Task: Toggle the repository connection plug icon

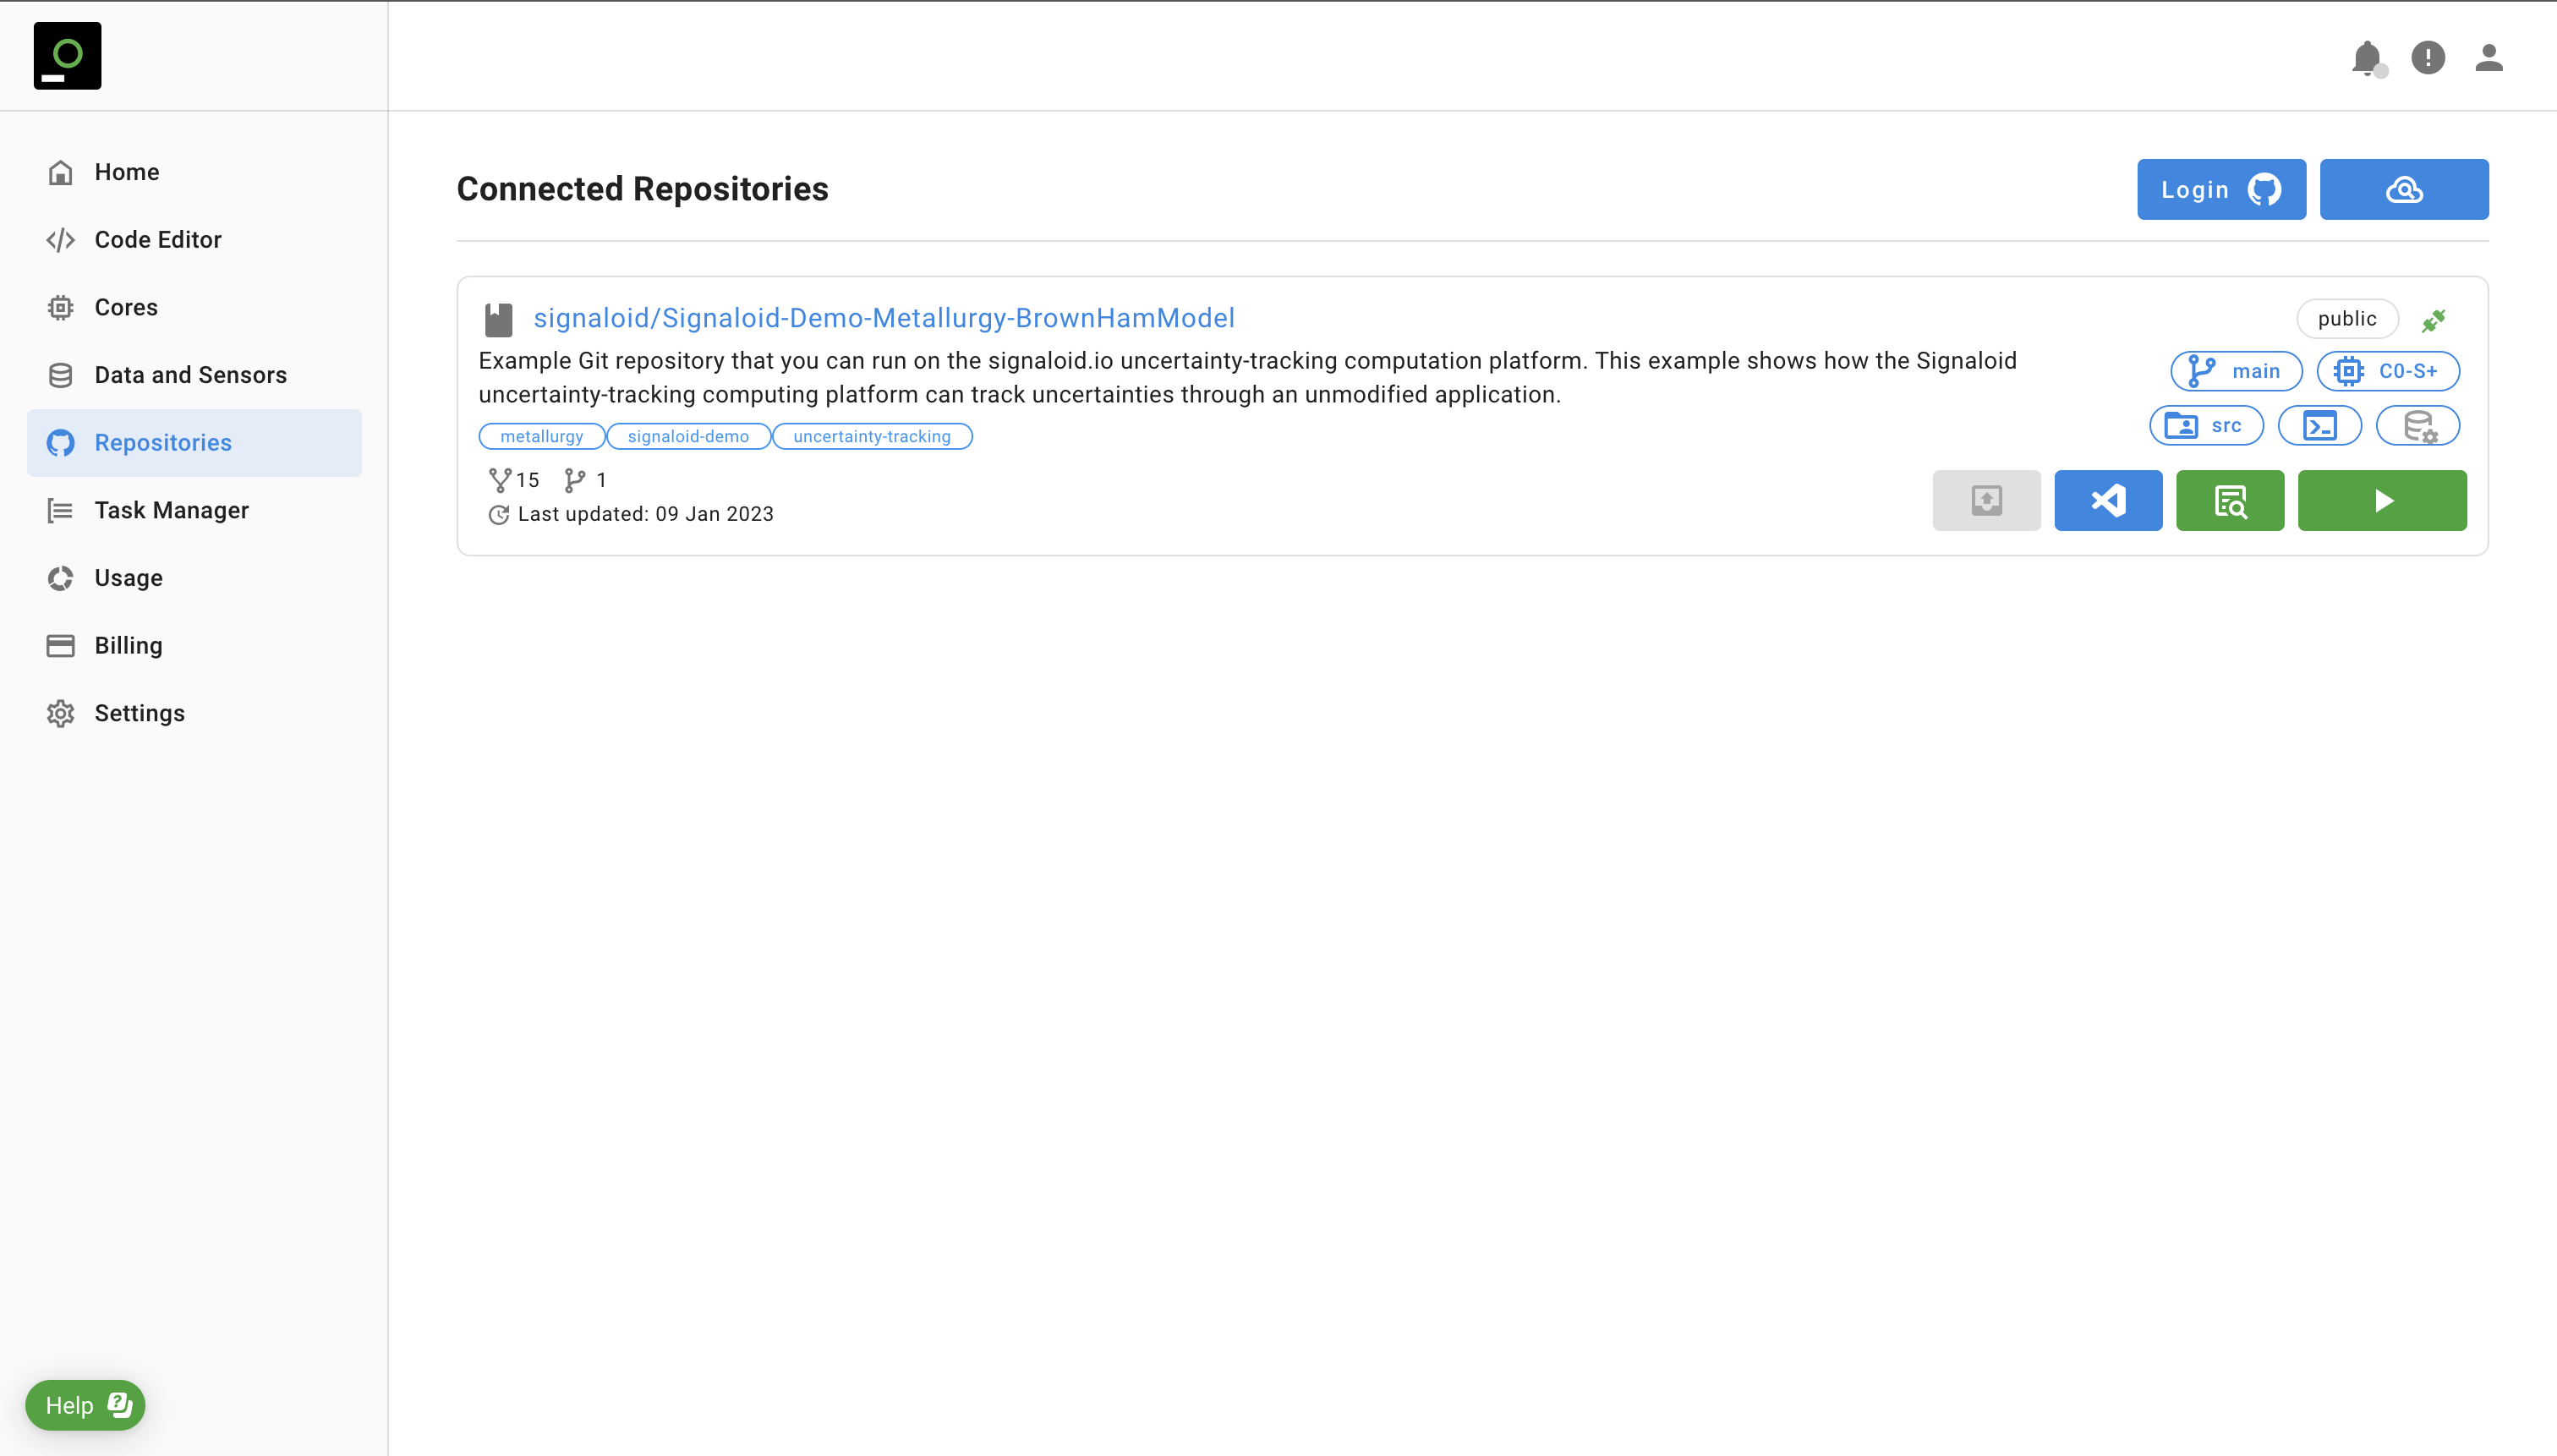Action: (2434, 320)
